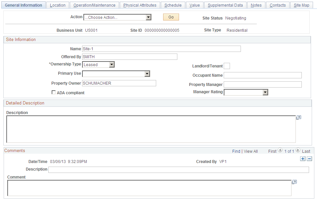Click the Created By value VP1
The width and height of the screenshot is (317, 201).
click(x=223, y=162)
